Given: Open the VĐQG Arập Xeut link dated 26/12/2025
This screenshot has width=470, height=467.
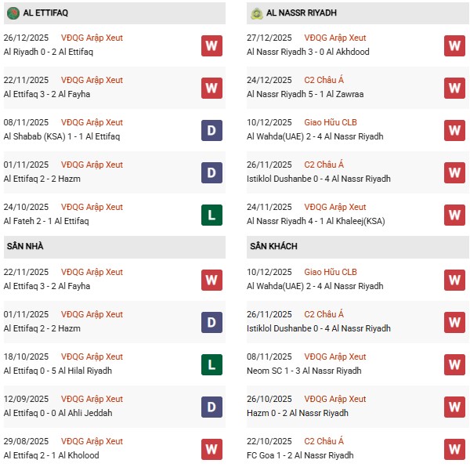Looking at the screenshot, I should [x=92, y=38].
